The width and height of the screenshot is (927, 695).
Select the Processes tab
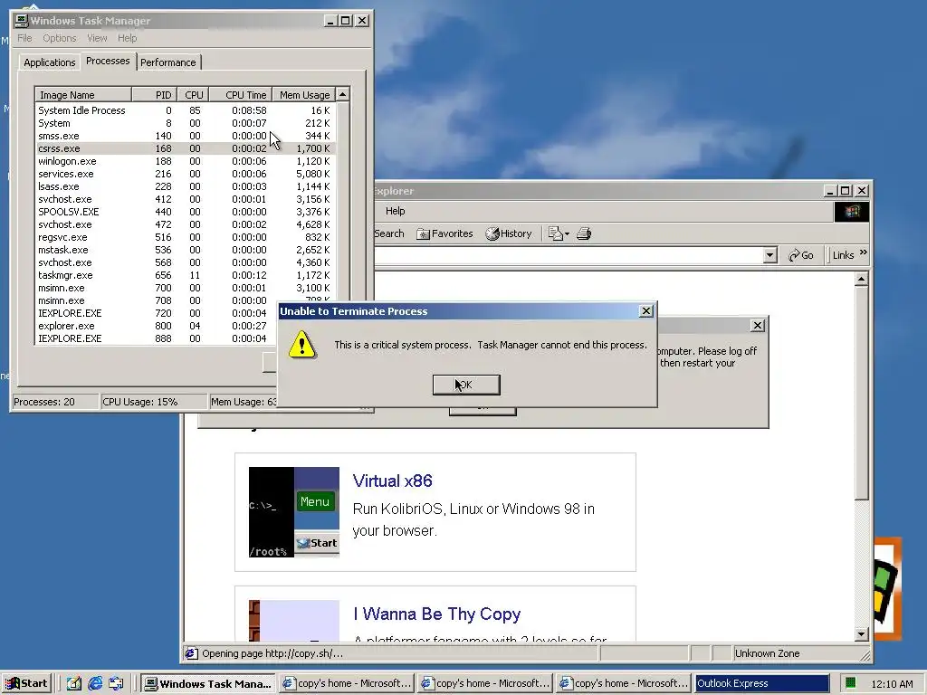point(108,61)
